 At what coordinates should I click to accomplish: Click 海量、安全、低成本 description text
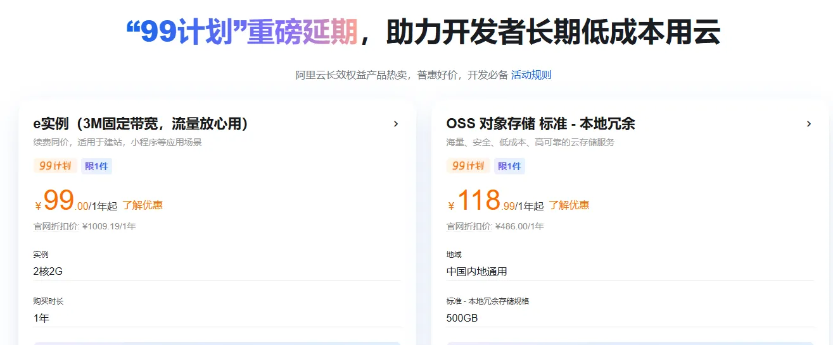click(531, 143)
